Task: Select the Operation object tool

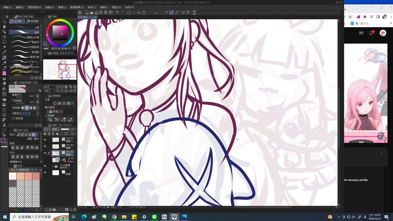Action: click(4, 32)
